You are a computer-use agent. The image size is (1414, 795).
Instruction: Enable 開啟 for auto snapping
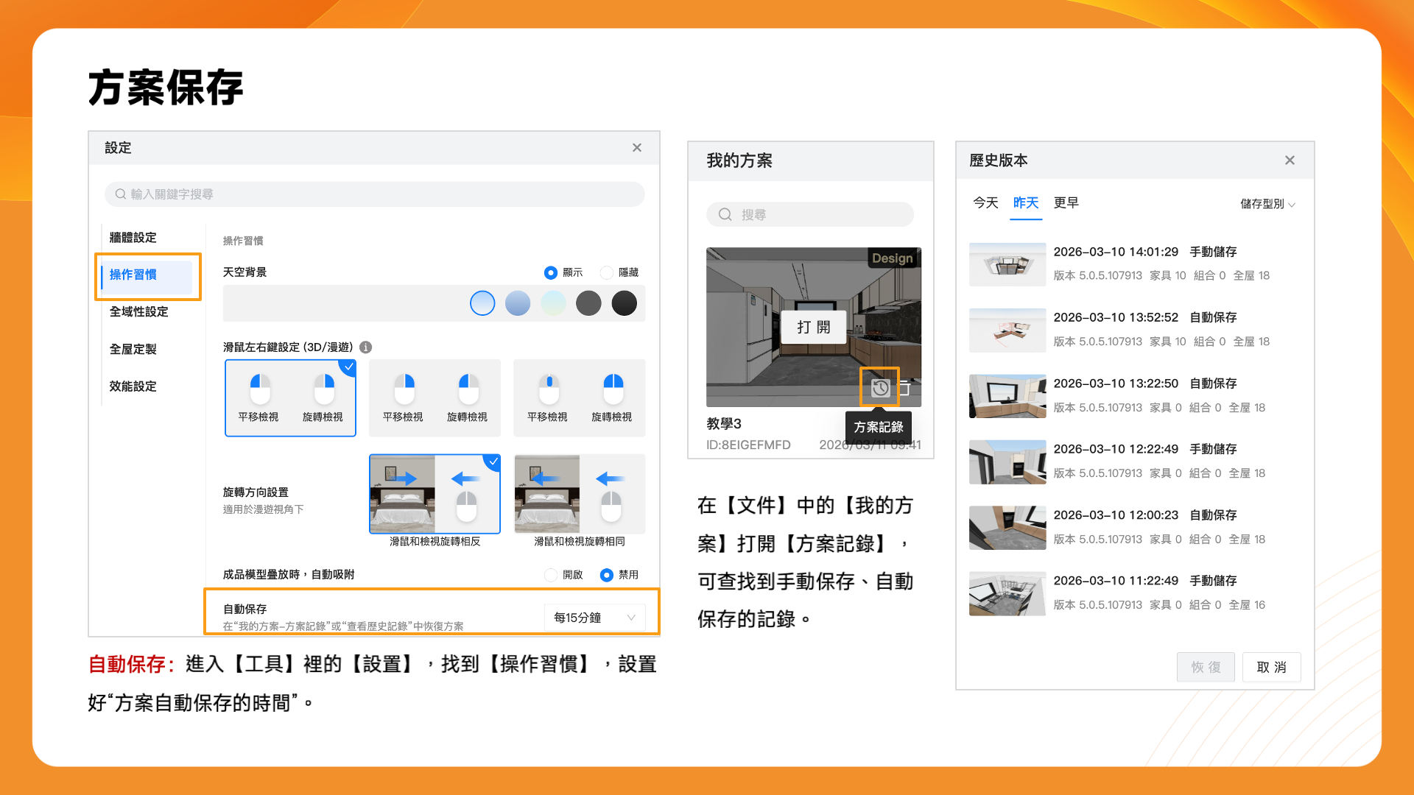tap(551, 575)
